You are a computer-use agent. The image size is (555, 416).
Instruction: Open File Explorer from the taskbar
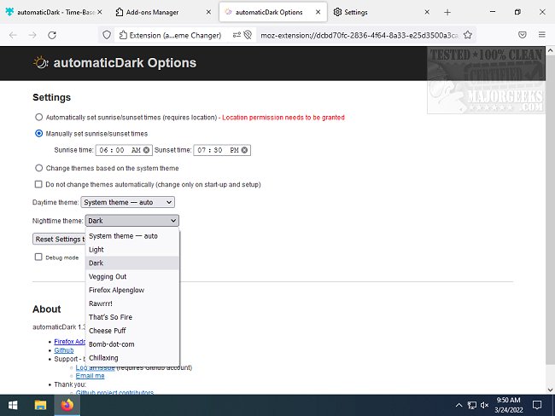click(40, 405)
